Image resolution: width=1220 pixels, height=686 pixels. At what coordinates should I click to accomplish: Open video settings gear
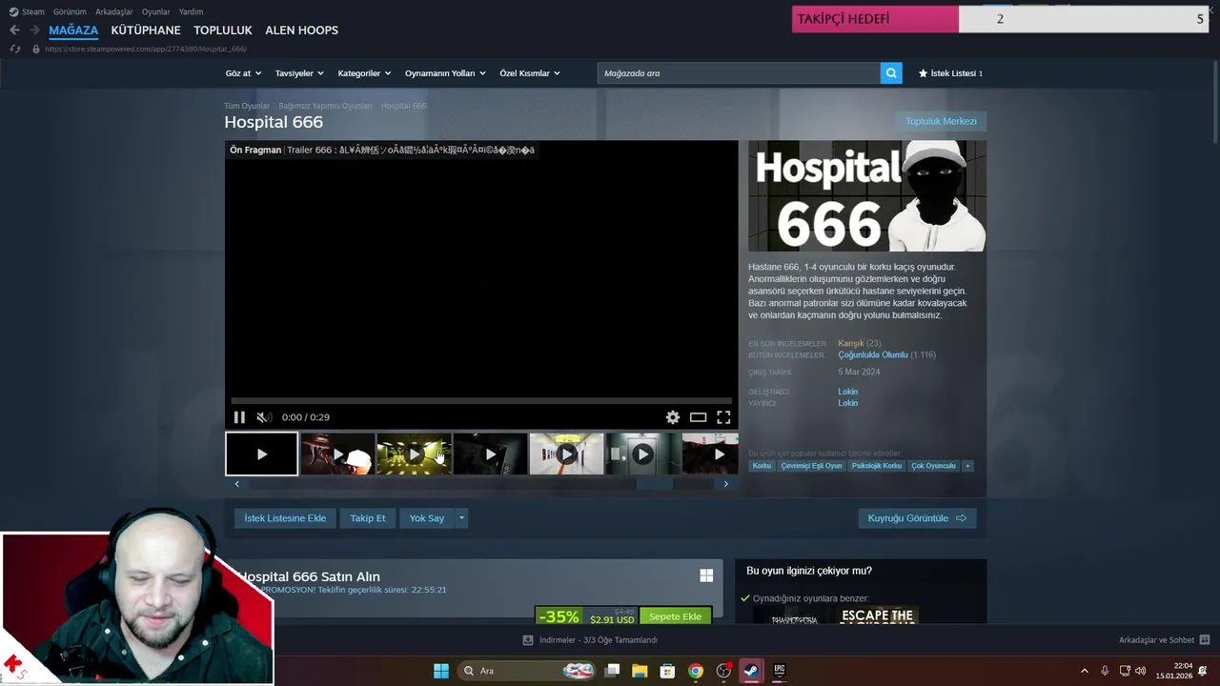pyautogui.click(x=673, y=417)
